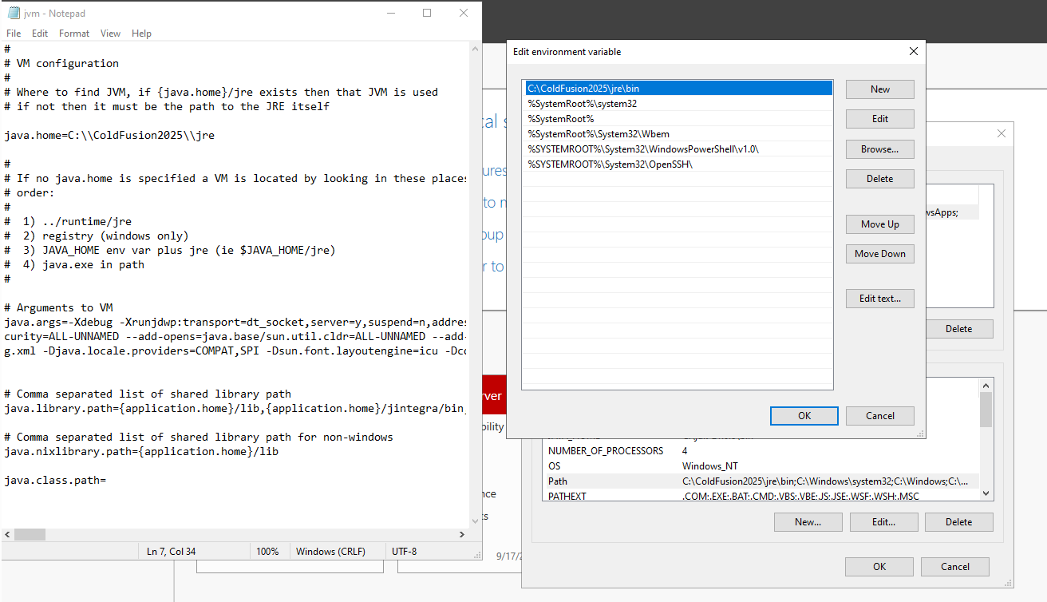The height and width of the screenshot is (602, 1047).
Task: Select the %SystemRoot%\system32 entry
Action: [x=678, y=104]
